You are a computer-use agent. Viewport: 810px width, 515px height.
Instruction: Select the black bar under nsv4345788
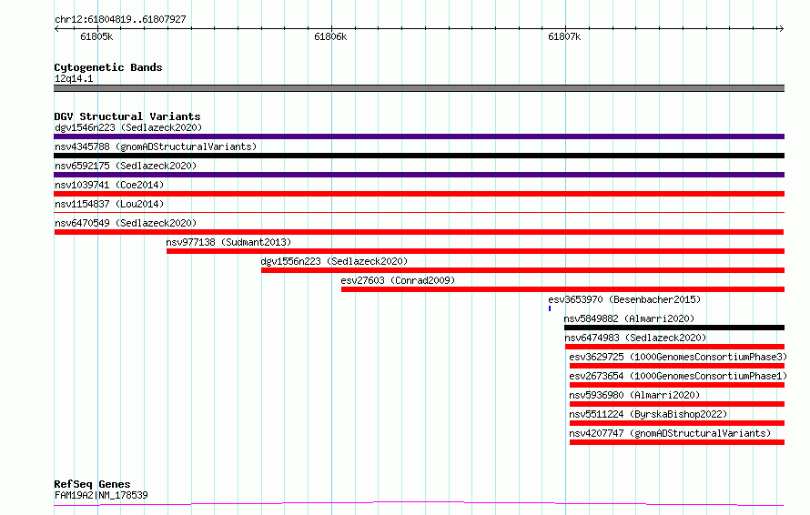419,156
